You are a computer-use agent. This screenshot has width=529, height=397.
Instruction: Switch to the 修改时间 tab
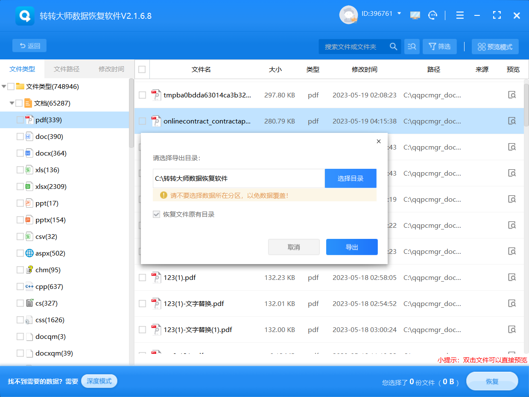(x=111, y=69)
